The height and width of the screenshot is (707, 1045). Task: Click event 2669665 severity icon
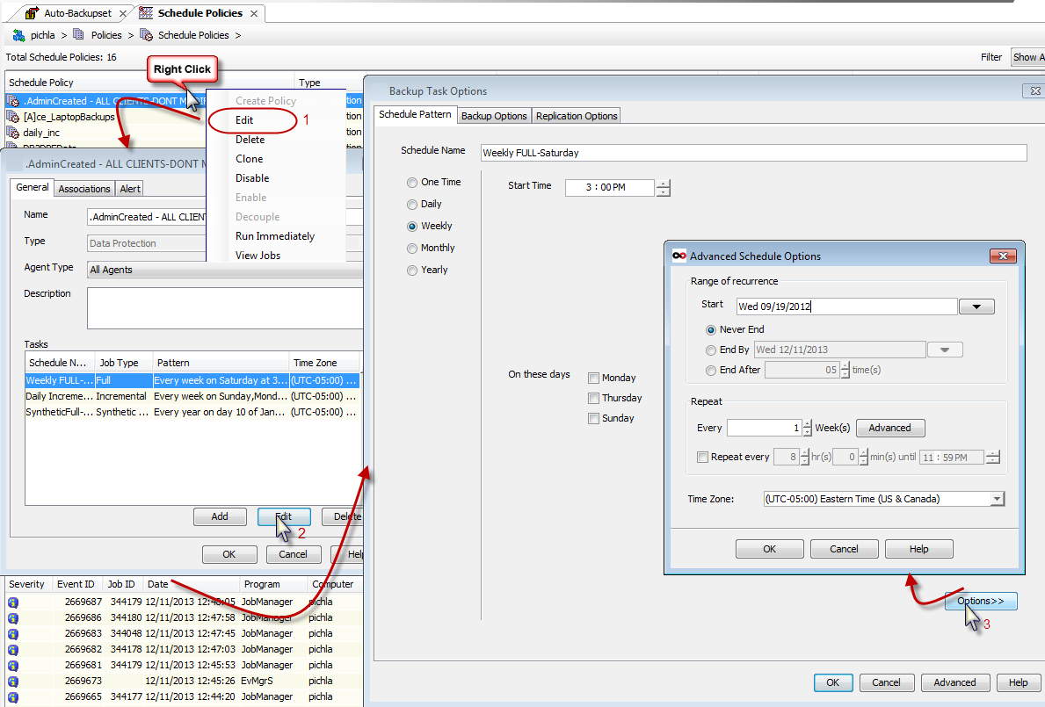click(x=12, y=697)
